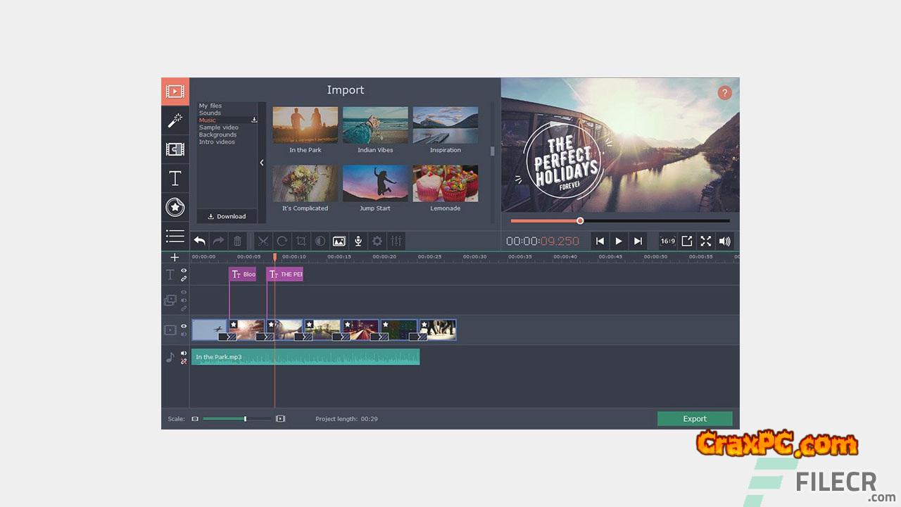Mute the audio track speaker icon
The image size is (901, 507).
pos(184,353)
